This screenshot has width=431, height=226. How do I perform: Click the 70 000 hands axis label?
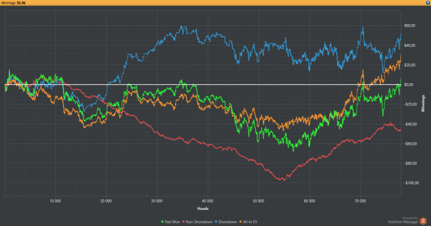click(360, 201)
